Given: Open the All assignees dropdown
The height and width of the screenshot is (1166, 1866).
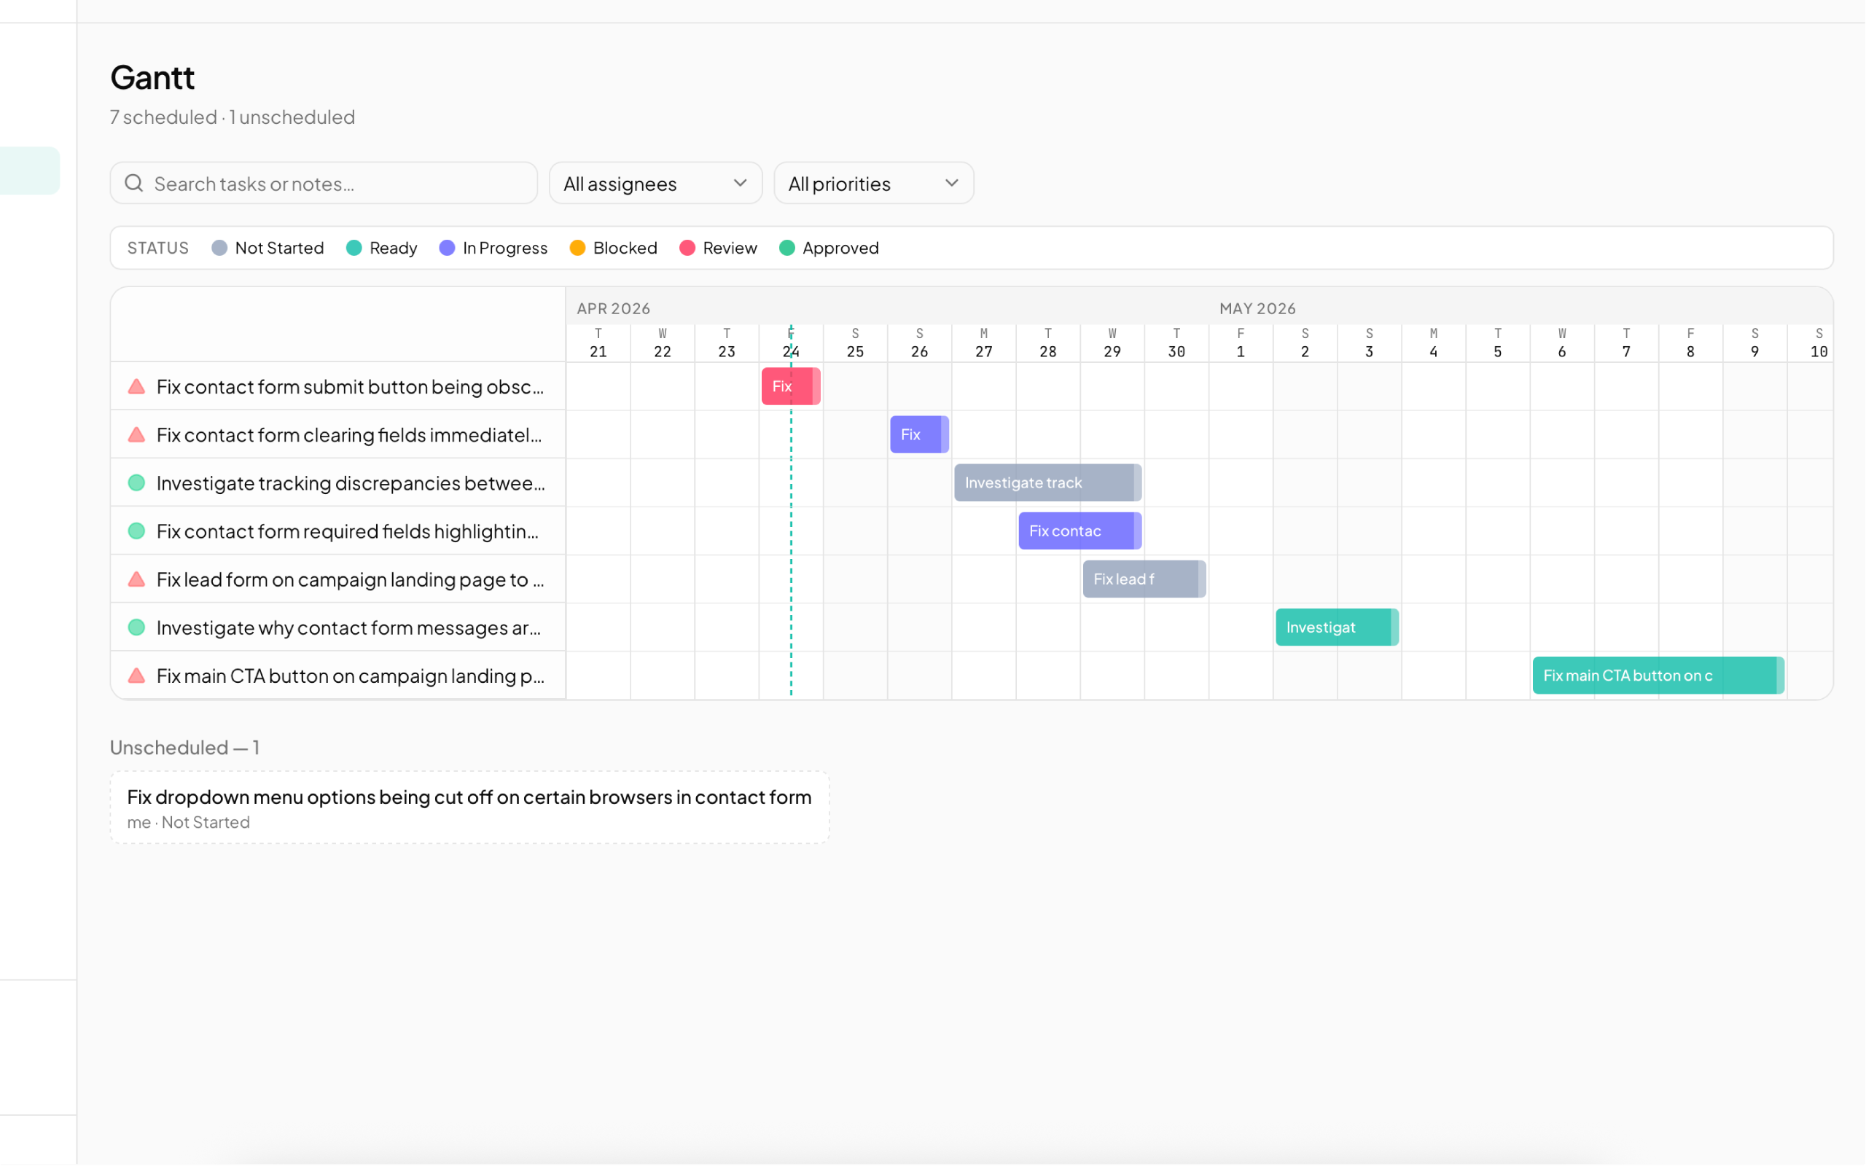Looking at the screenshot, I should click(x=655, y=183).
